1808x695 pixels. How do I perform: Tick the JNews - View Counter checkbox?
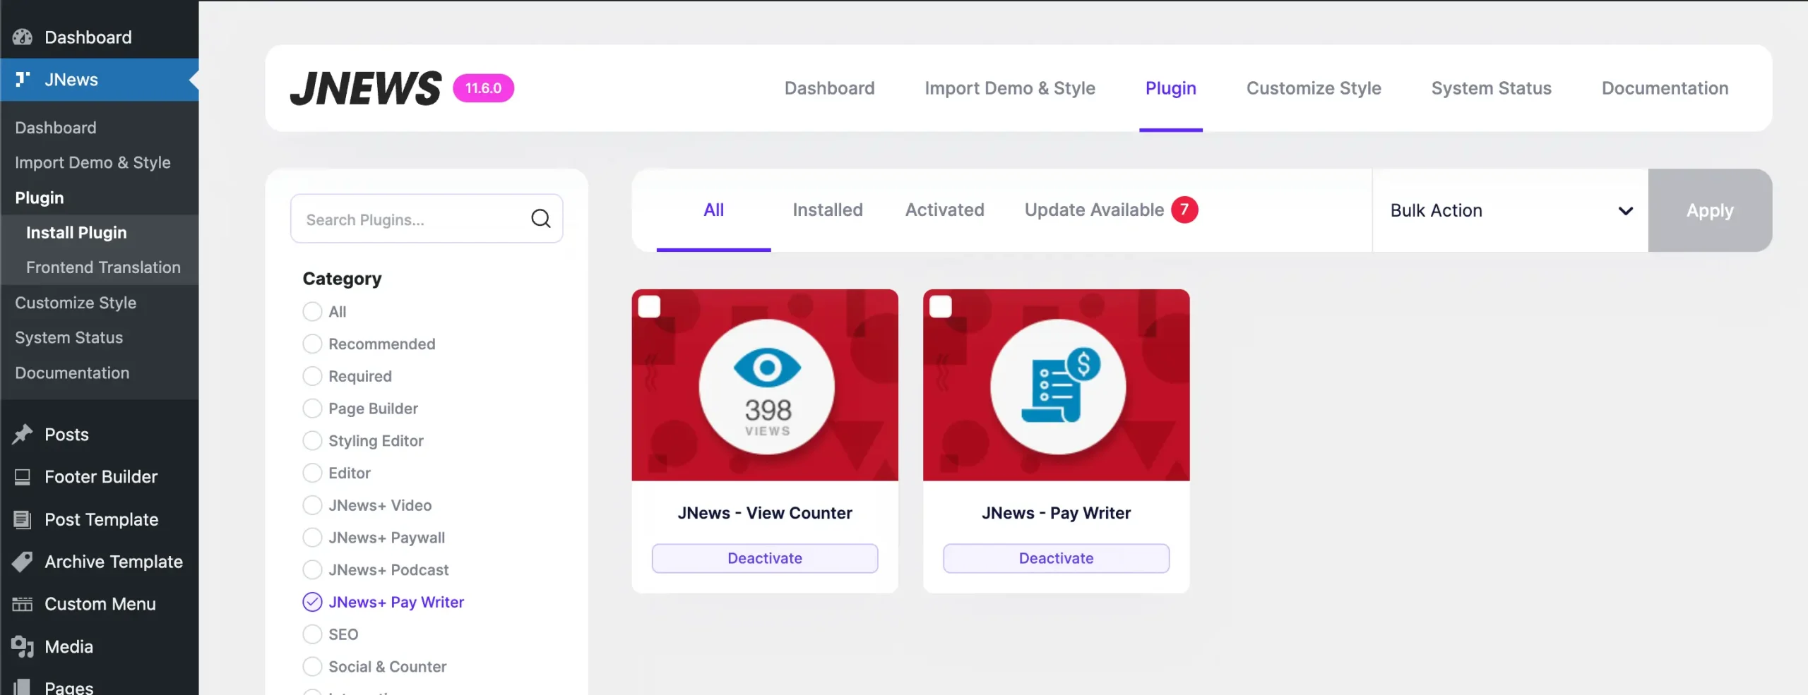click(x=649, y=307)
